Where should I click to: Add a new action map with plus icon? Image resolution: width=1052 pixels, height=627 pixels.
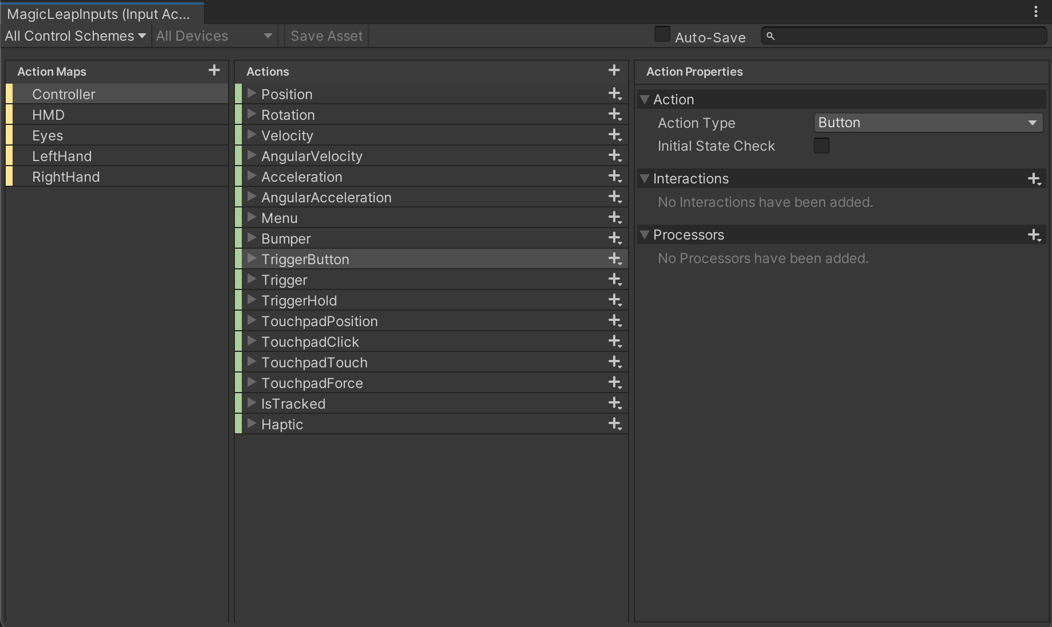[214, 70]
